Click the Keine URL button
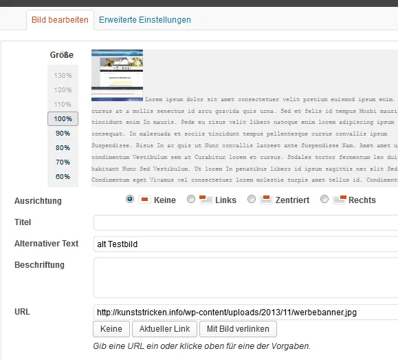398x360 pixels. pyautogui.click(x=111, y=329)
